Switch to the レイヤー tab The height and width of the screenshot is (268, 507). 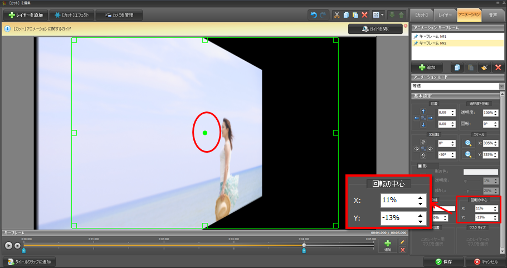point(445,14)
